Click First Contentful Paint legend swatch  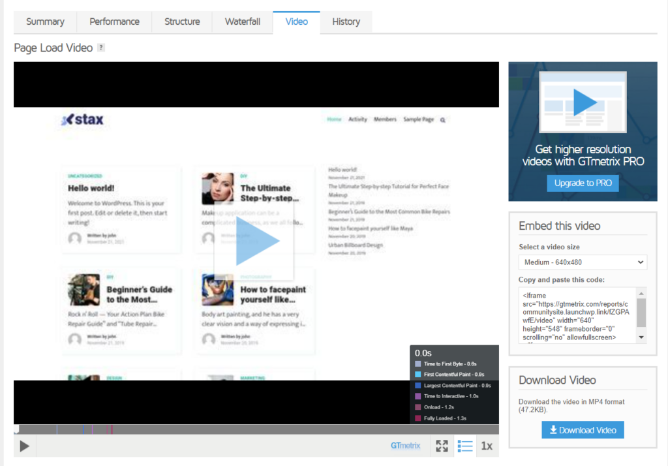418,375
